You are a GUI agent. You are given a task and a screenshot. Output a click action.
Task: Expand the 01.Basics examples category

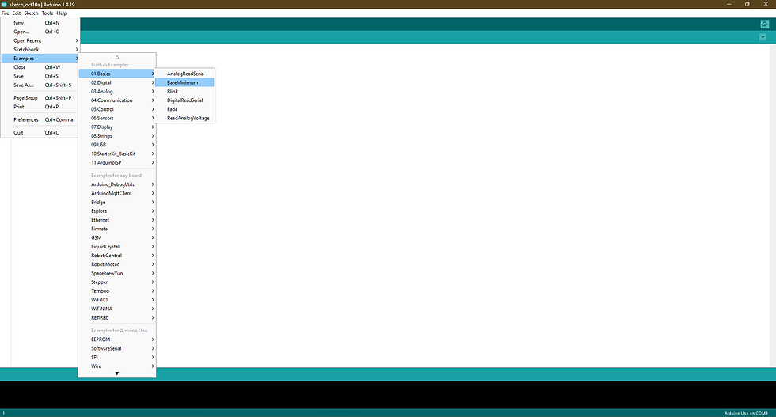click(117, 74)
